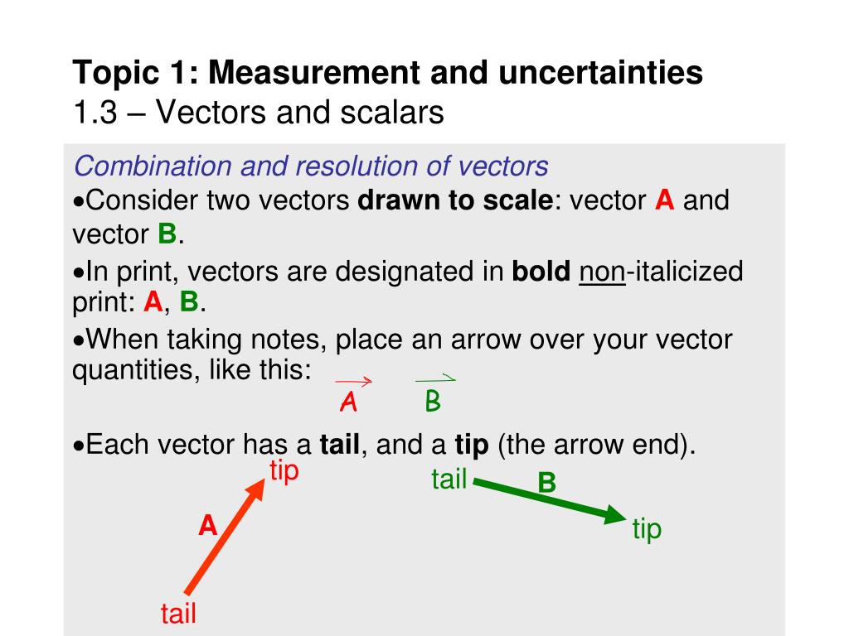Click the red arrow vector A
Screen dimensions: 849x636
point(225,537)
